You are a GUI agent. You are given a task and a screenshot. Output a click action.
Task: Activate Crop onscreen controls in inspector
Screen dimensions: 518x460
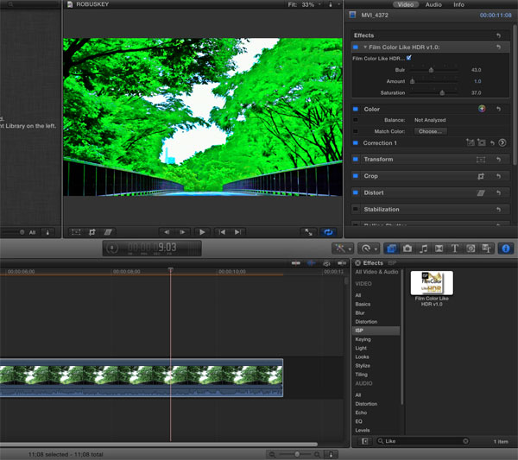pos(481,176)
